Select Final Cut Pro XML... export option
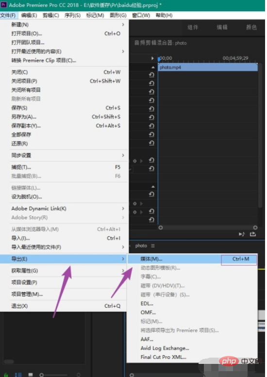Screen dimensions: 267x377 [192, 357]
